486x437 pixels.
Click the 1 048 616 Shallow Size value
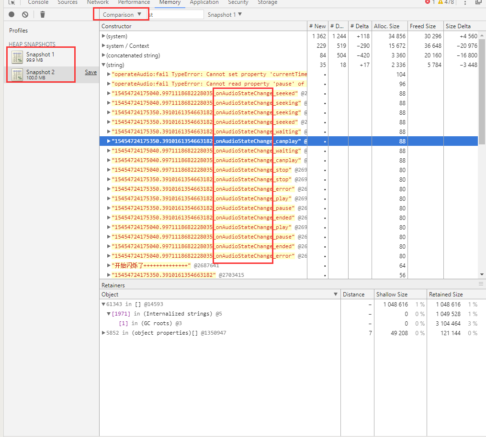tap(396, 304)
